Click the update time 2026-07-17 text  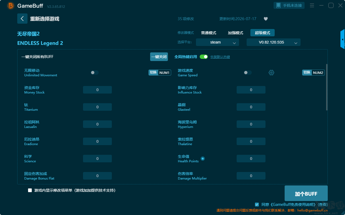[x=238, y=19]
